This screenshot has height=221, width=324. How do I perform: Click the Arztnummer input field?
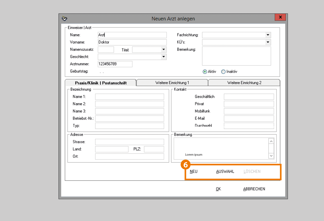115,64
